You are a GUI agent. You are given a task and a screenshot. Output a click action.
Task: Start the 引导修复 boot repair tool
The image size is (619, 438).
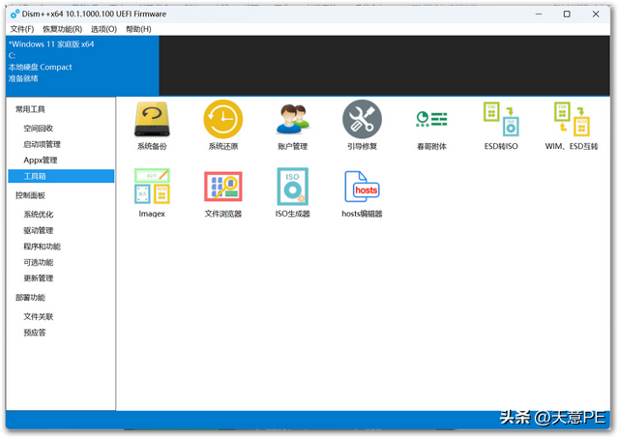click(362, 126)
